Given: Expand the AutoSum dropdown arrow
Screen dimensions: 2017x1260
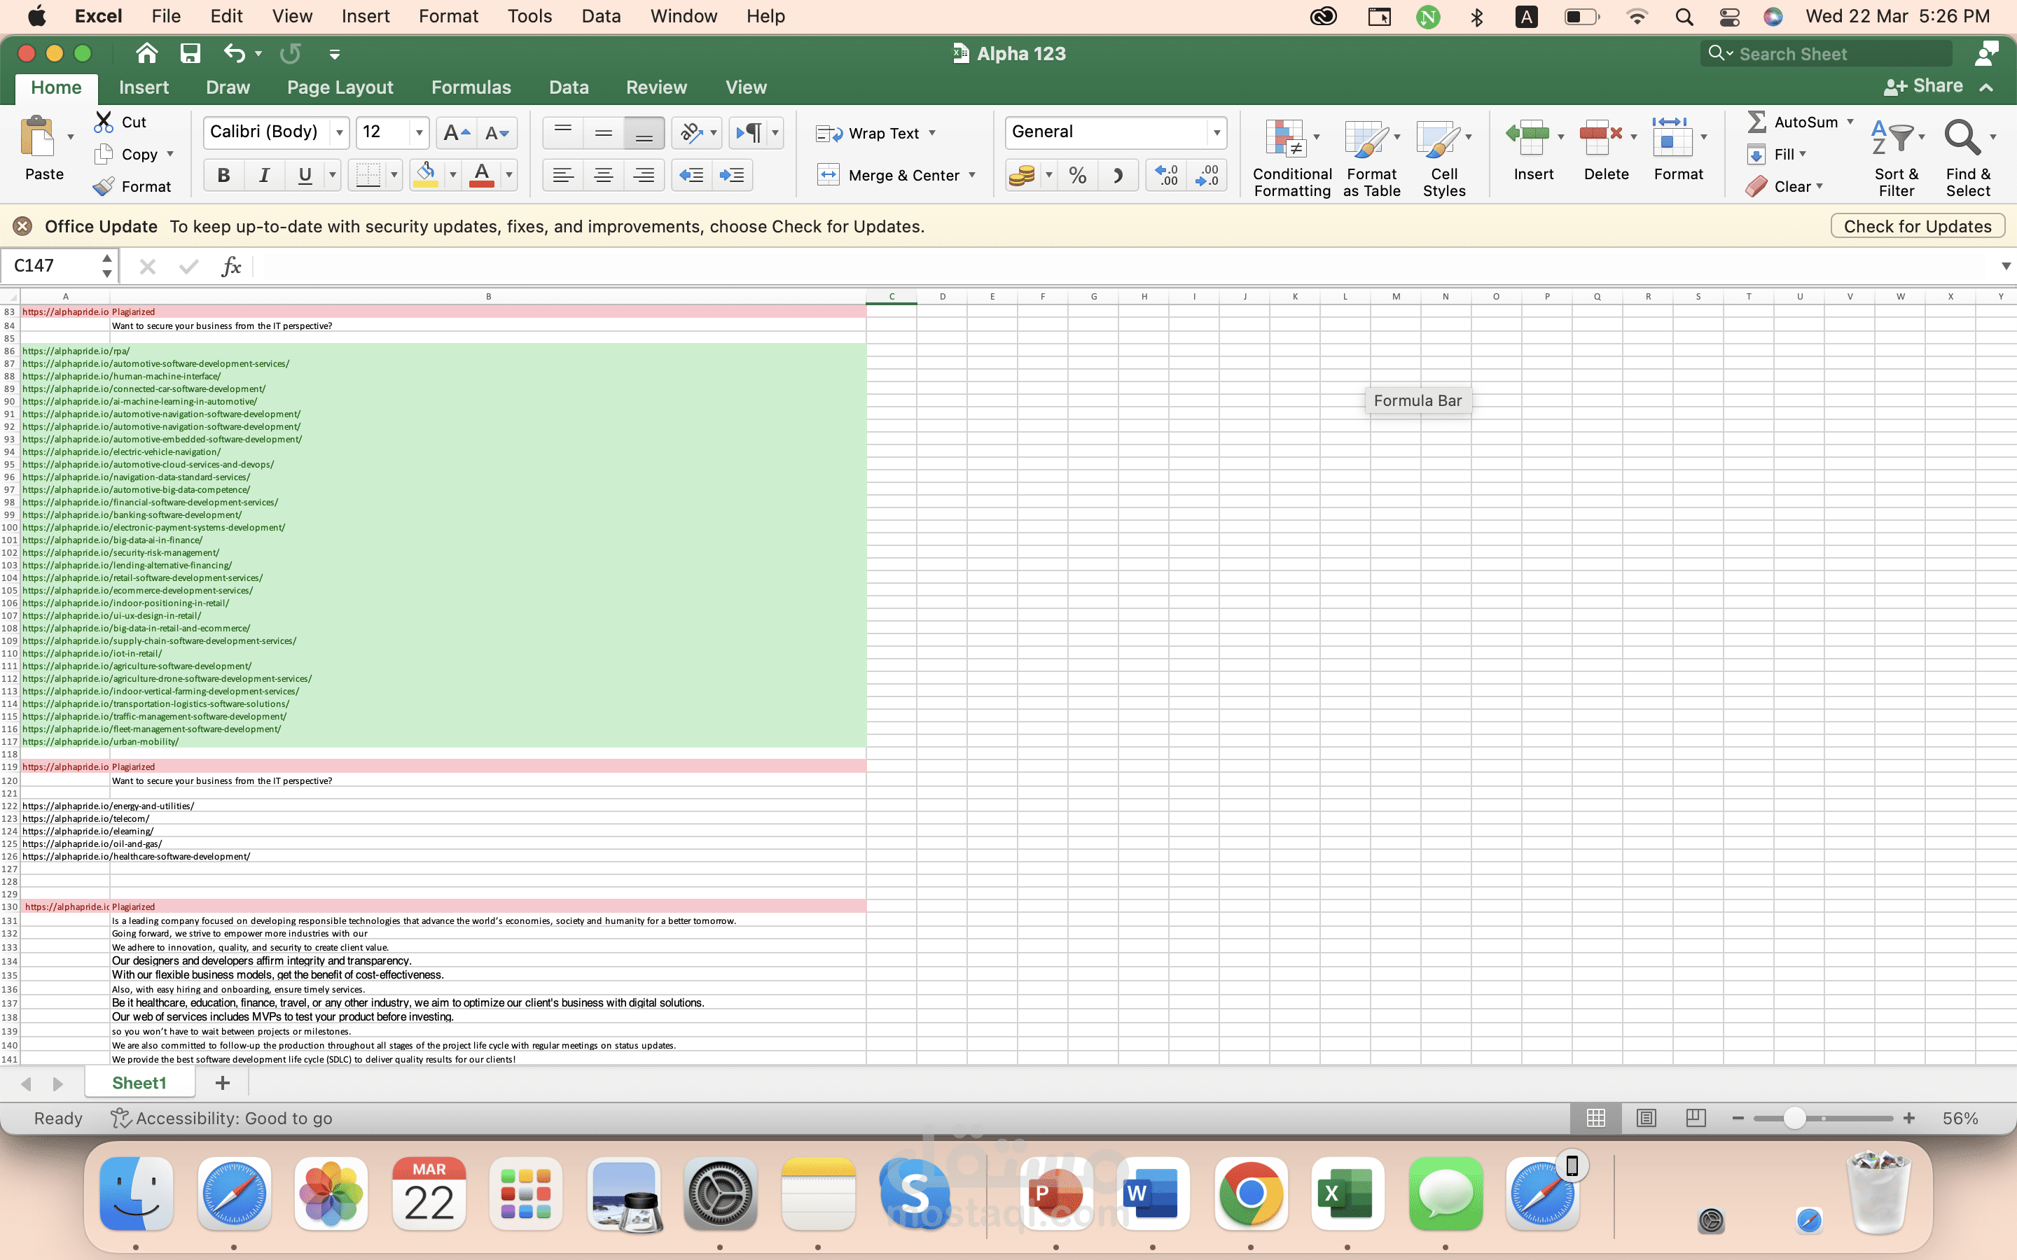Looking at the screenshot, I should 1850,122.
